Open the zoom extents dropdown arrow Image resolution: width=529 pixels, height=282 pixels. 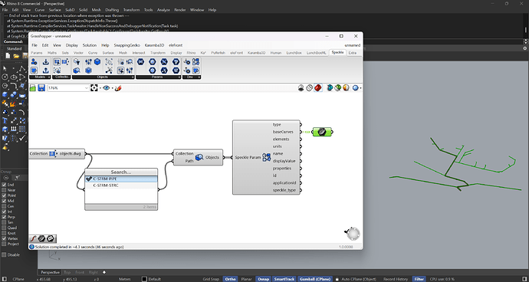point(100,88)
